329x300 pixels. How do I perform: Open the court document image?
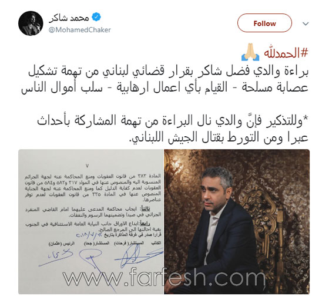90,221
